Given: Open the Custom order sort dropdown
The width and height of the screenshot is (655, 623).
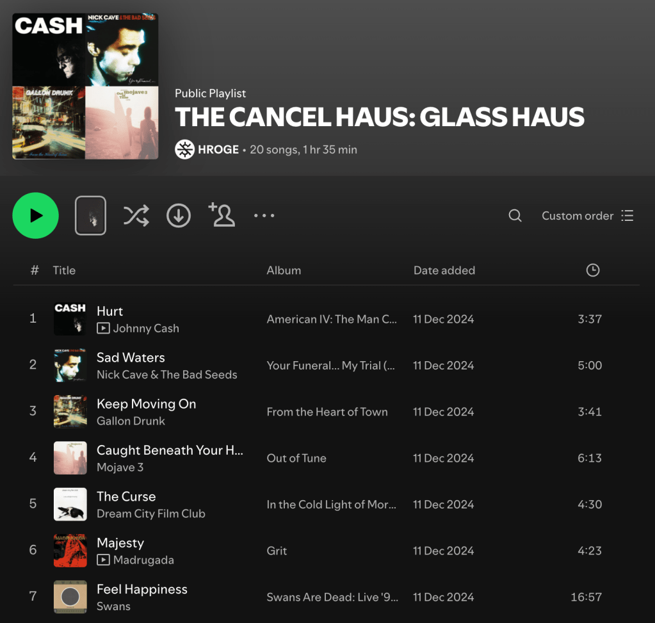Looking at the screenshot, I should click(587, 216).
